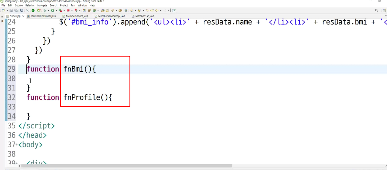
Task: Click the Open Task folder icon
Action: pyautogui.click(x=107, y=11)
